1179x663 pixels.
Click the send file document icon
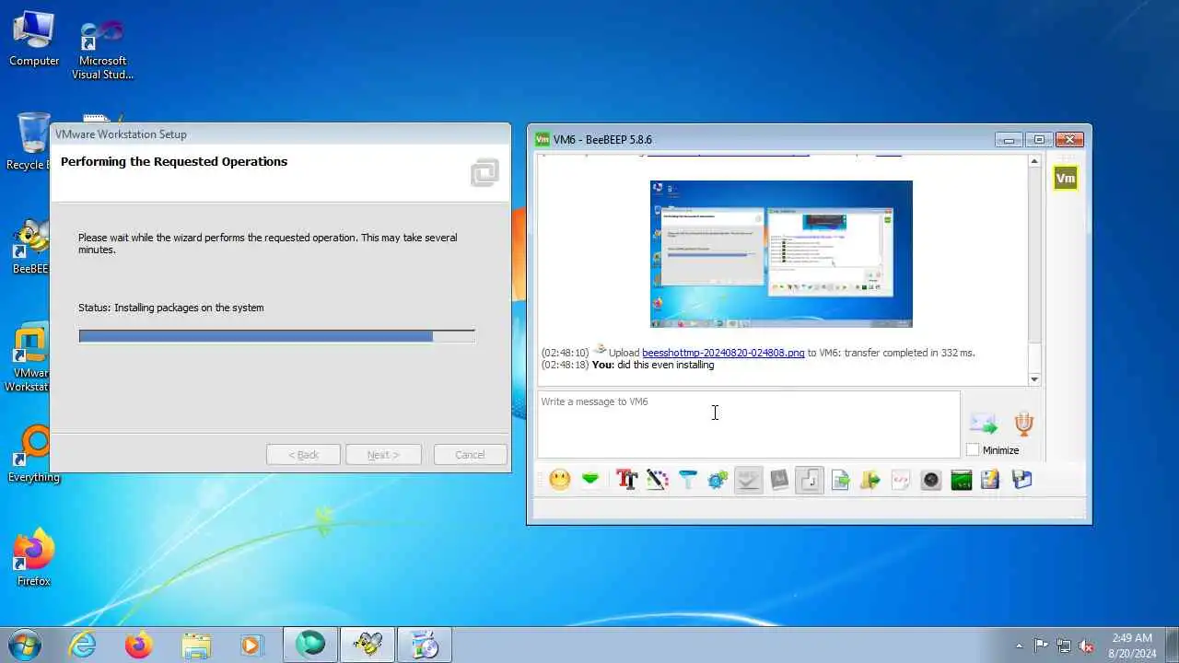click(x=840, y=480)
